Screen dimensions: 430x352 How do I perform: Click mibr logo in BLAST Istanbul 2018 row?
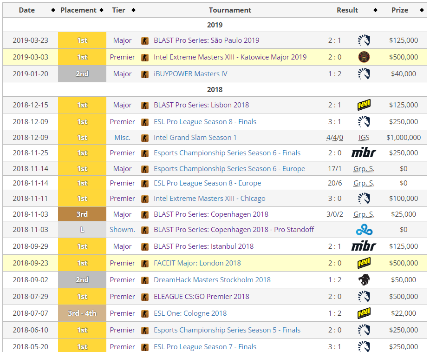(x=364, y=246)
